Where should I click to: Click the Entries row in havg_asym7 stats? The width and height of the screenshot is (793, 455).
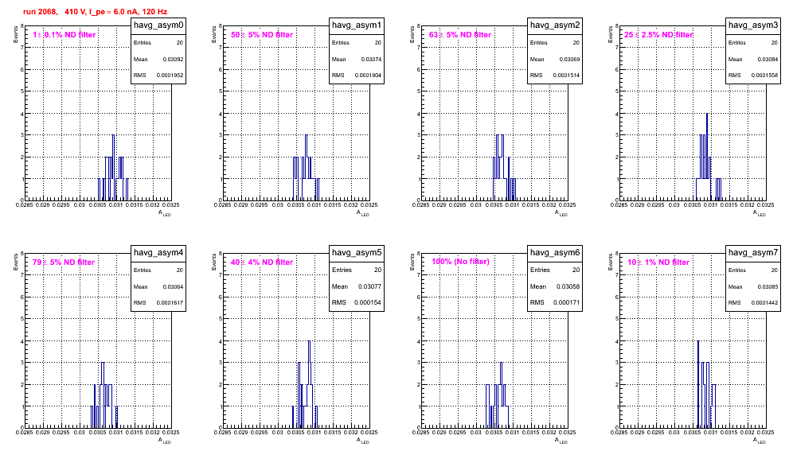click(x=753, y=270)
